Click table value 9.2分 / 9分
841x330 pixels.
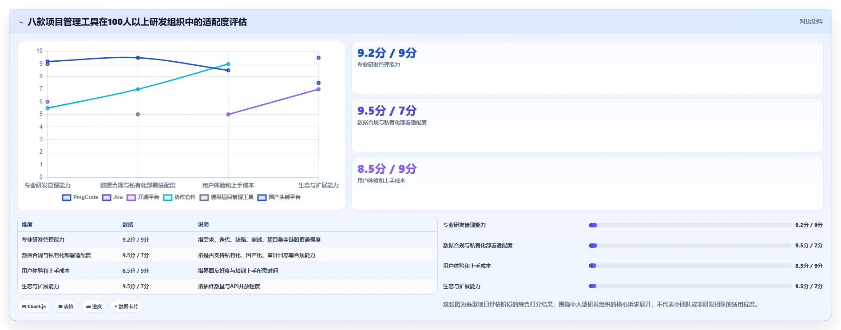136,240
